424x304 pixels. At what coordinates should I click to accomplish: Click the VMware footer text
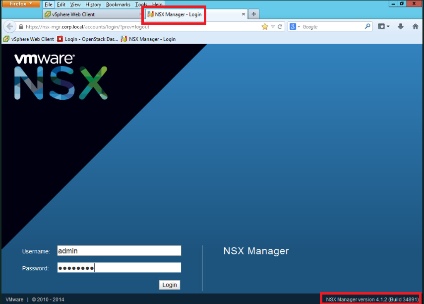pos(14,300)
